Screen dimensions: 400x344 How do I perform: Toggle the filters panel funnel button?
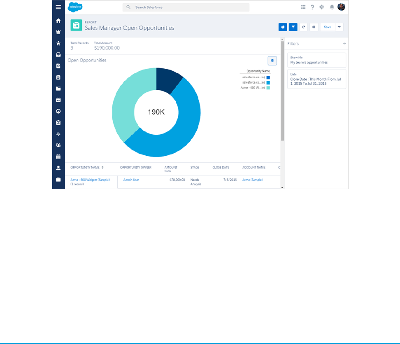pos(293,27)
